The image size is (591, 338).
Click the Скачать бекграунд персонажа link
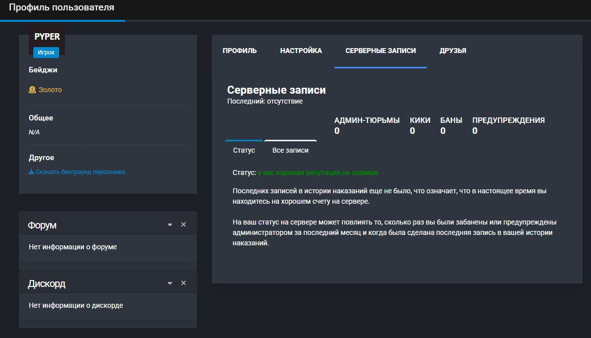click(80, 171)
